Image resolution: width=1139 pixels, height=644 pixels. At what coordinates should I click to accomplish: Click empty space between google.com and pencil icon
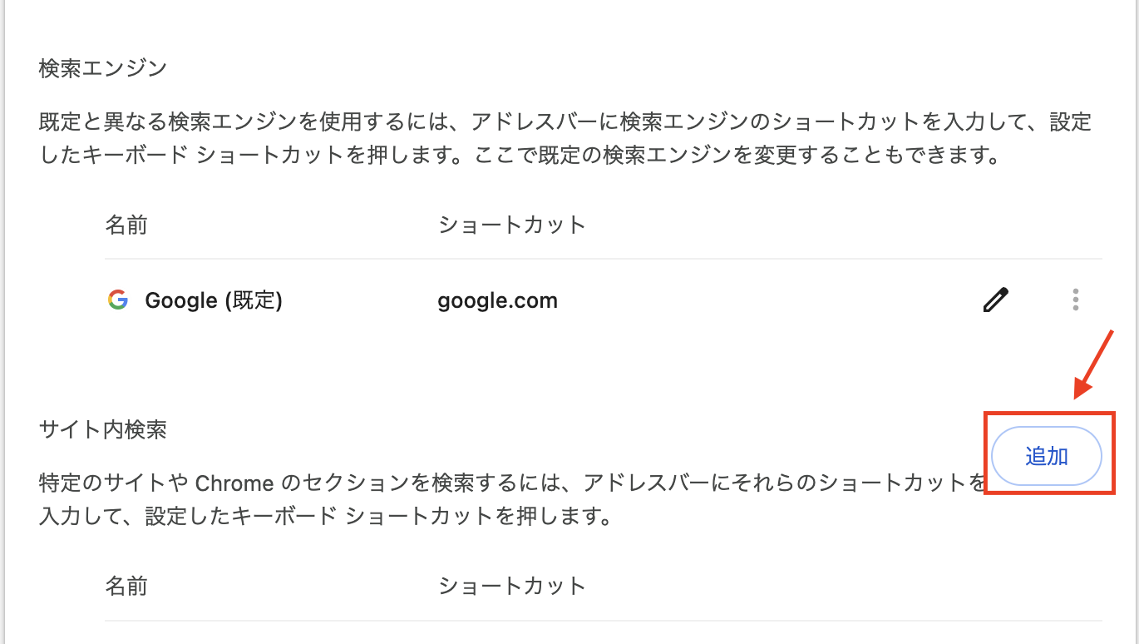[769, 300]
